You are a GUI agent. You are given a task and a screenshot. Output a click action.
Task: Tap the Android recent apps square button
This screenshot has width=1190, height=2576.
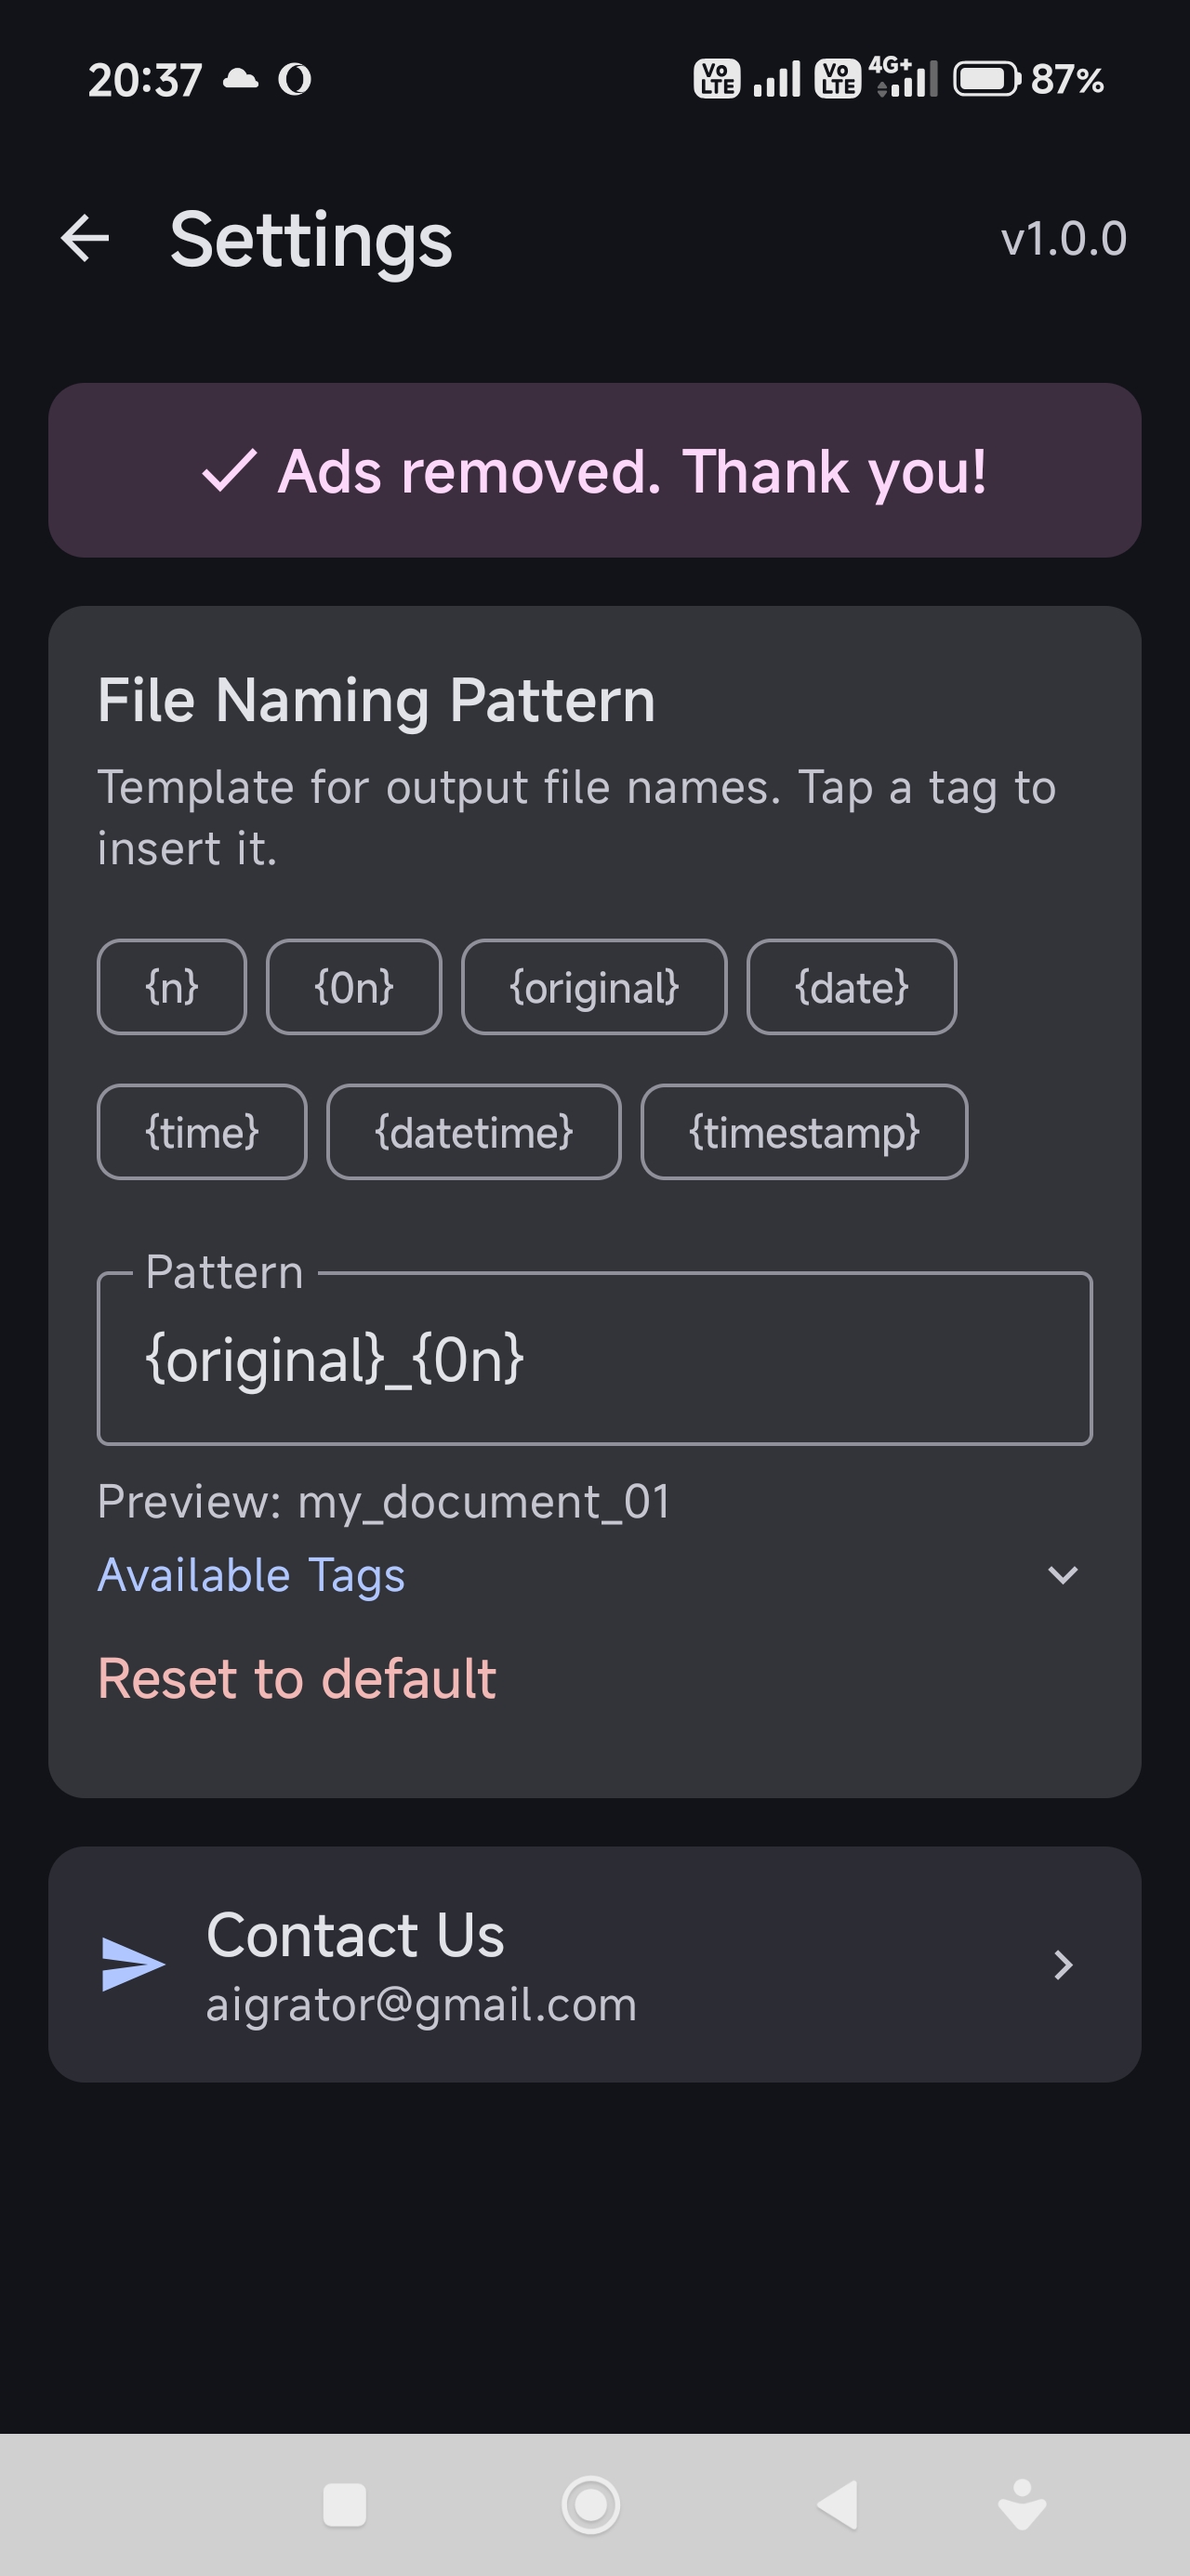[344, 2505]
